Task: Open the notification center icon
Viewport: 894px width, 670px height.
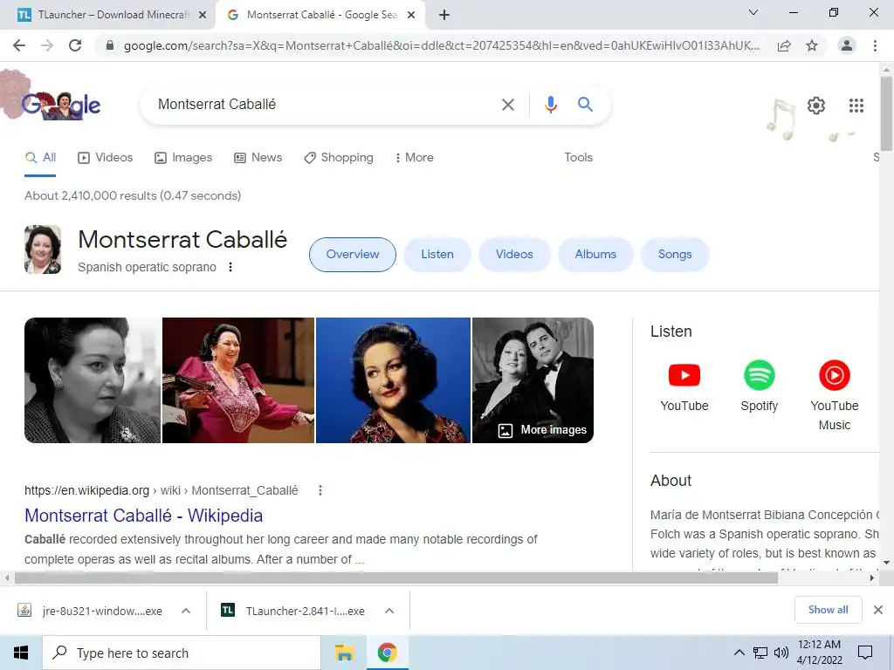Action: pos(865,653)
